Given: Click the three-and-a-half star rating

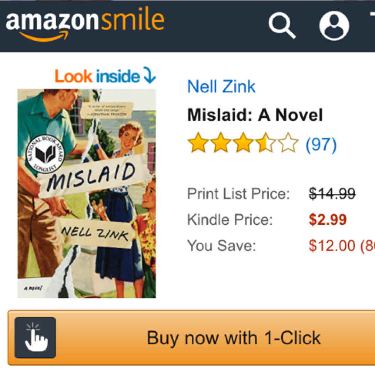Looking at the screenshot, I should pyautogui.click(x=243, y=142).
